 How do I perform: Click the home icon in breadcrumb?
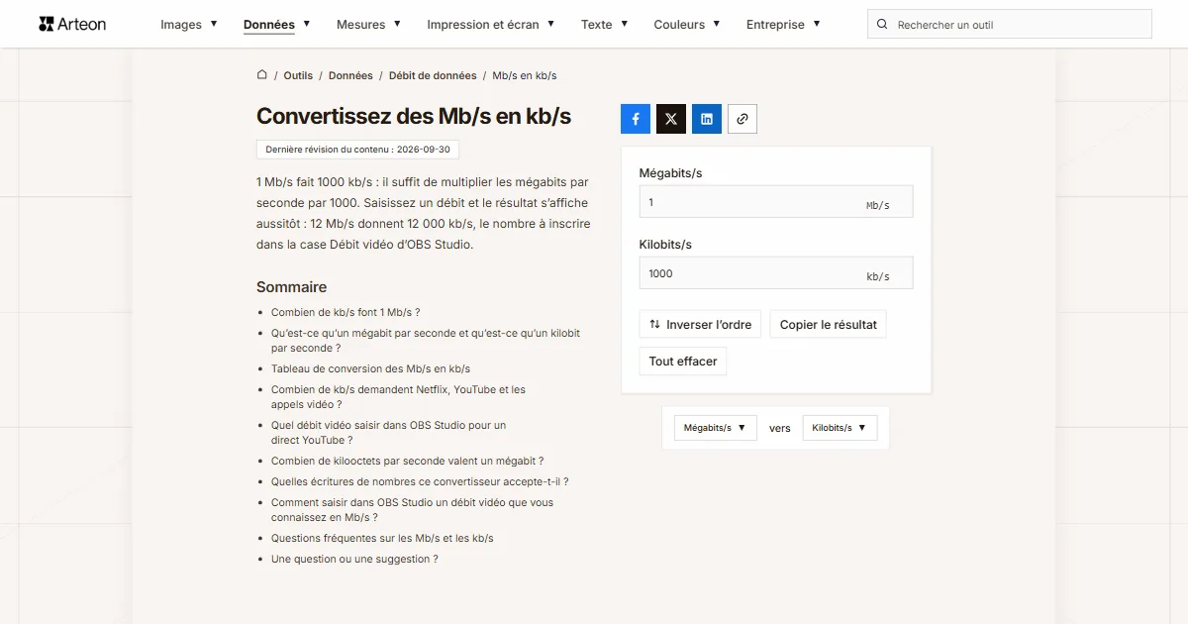pyautogui.click(x=262, y=75)
